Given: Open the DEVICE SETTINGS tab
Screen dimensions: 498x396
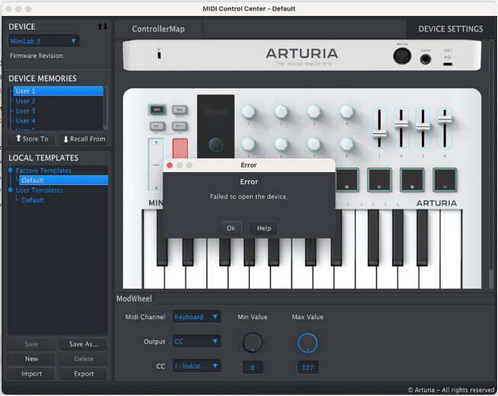Looking at the screenshot, I should click(451, 29).
